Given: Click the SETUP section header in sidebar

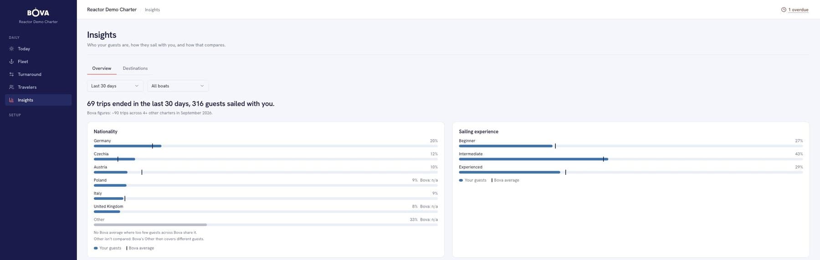Looking at the screenshot, I should [x=15, y=115].
